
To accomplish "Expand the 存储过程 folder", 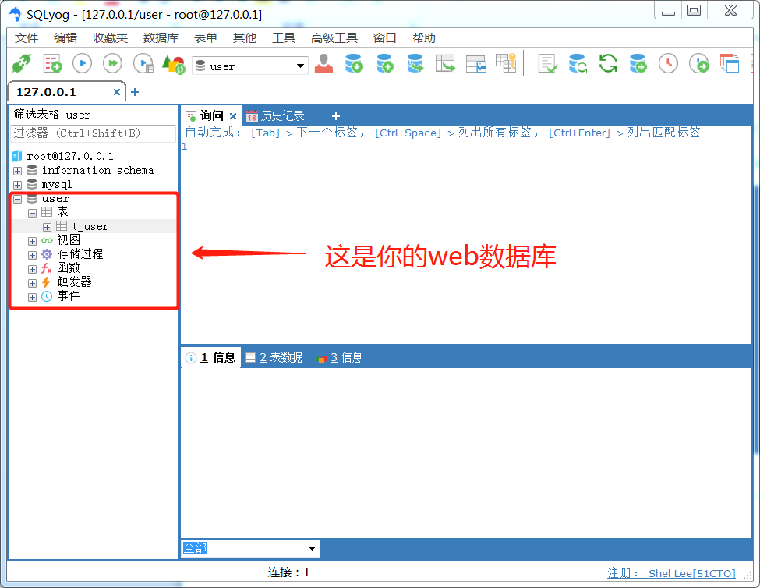I will [x=32, y=255].
